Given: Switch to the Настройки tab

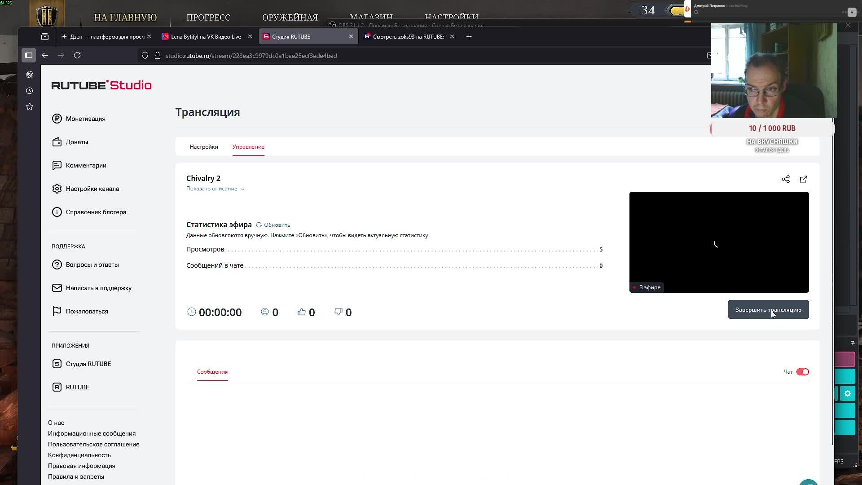Looking at the screenshot, I should click(x=204, y=147).
